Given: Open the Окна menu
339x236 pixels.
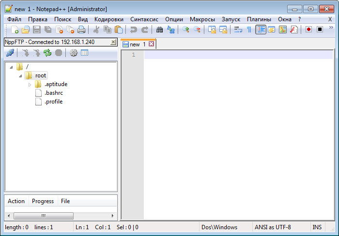Looking at the screenshot, I should tap(285, 19).
